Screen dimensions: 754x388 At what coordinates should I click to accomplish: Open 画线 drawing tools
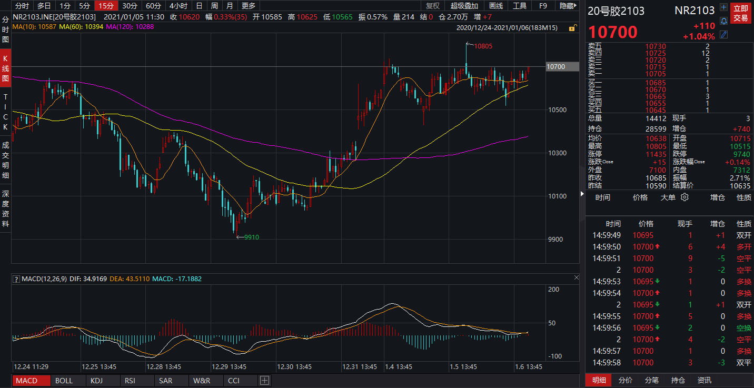(495, 6)
